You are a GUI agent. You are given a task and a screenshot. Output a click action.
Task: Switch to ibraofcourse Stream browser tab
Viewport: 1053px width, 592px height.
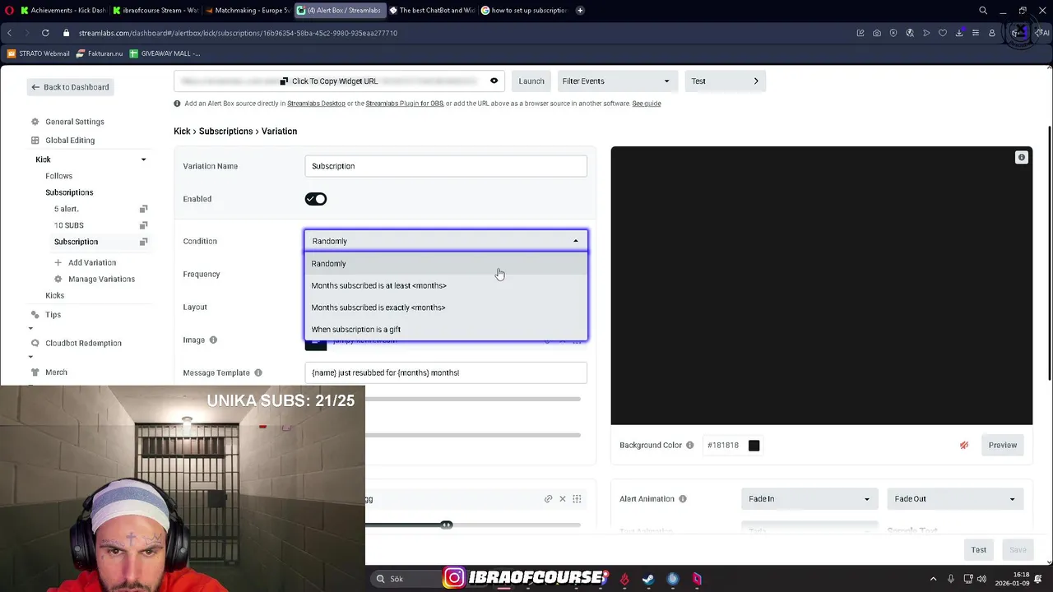(x=155, y=11)
